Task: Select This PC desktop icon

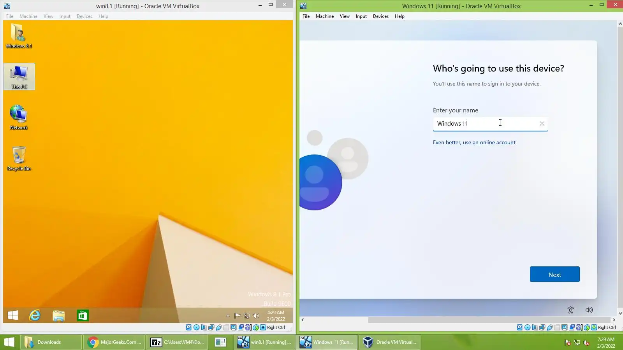Action: click(x=19, y=77)
